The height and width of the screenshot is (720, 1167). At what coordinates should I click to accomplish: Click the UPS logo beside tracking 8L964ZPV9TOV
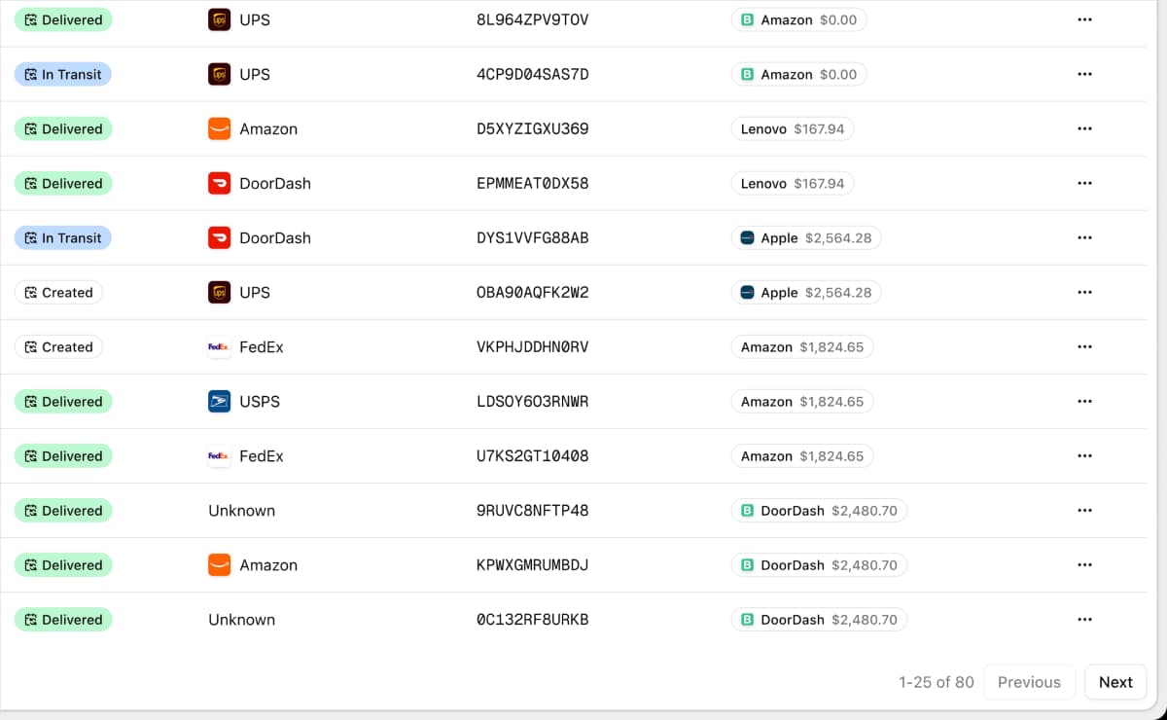tap(219, 19)
